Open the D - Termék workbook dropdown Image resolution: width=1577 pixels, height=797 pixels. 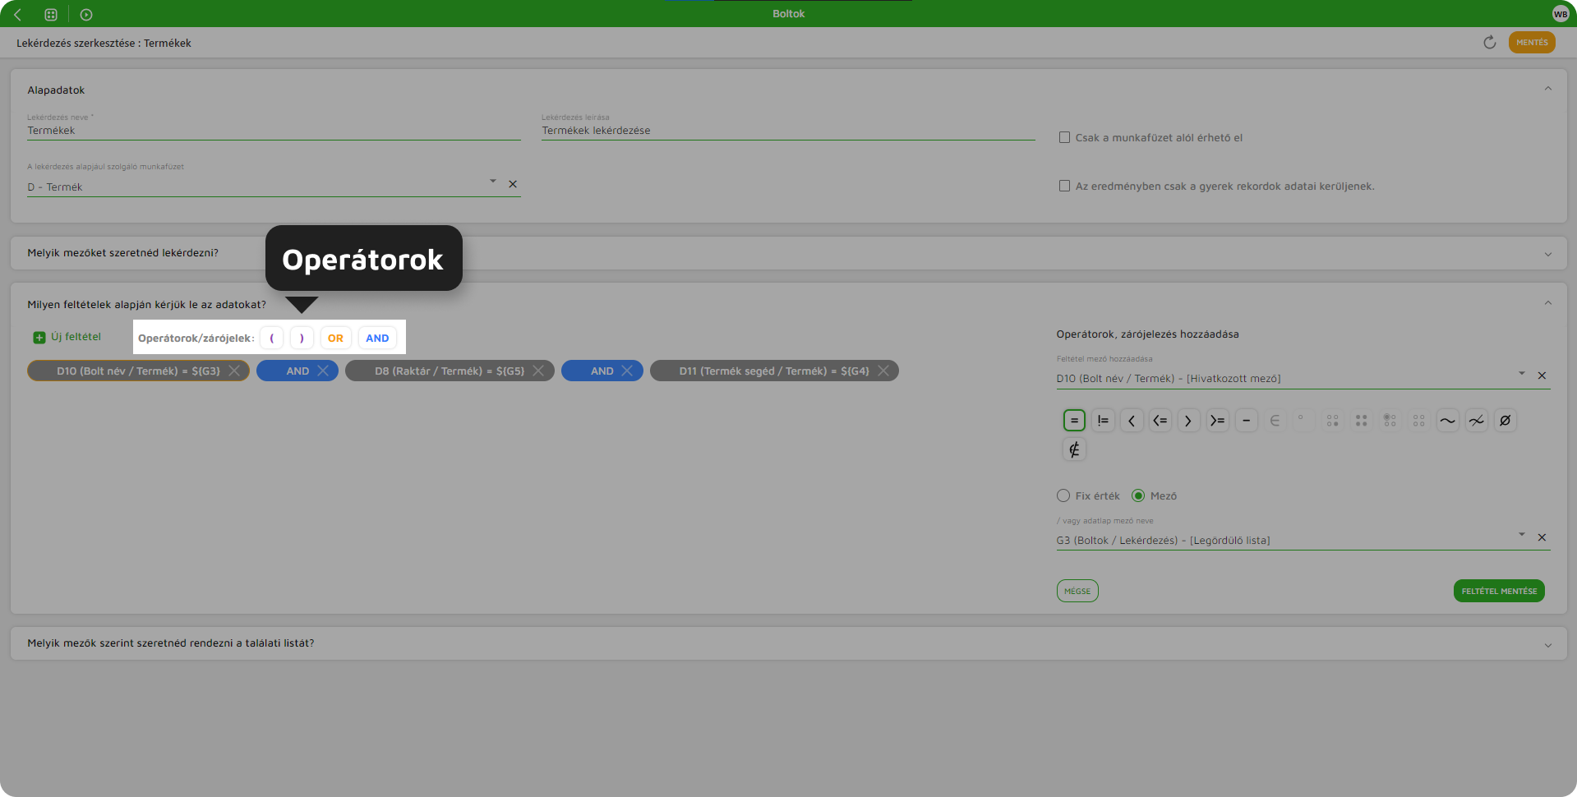[x=493, y=181]
